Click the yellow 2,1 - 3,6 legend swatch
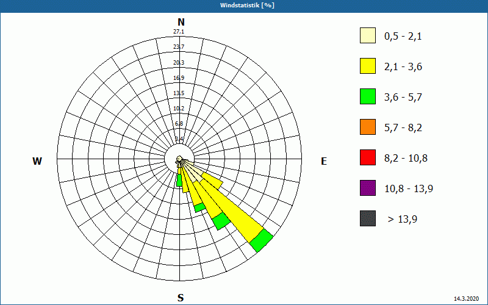Image resolution: width=488 pixels, height=305 pixels. click(368, 66)
